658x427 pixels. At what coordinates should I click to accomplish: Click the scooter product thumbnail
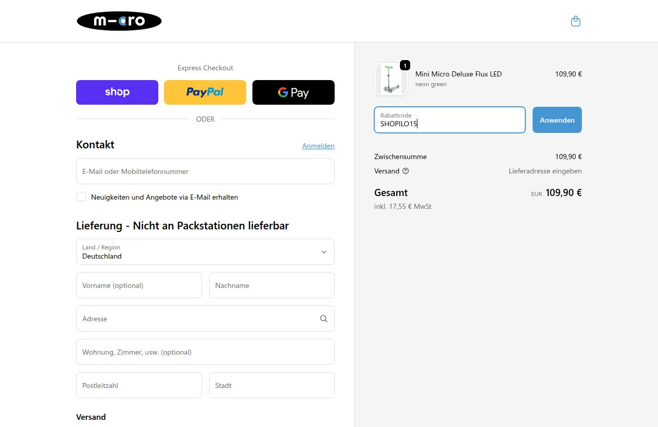tap(391, 79)
